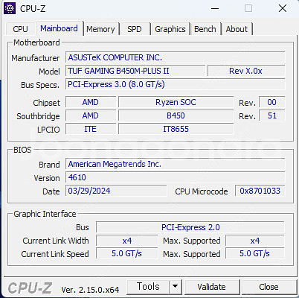Switch to the Bench tab

point(205,29)
